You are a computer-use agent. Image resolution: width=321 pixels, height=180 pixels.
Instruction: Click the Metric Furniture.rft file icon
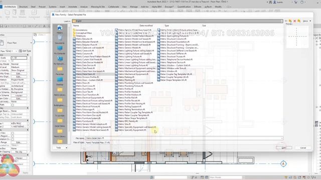coord(74,121)
